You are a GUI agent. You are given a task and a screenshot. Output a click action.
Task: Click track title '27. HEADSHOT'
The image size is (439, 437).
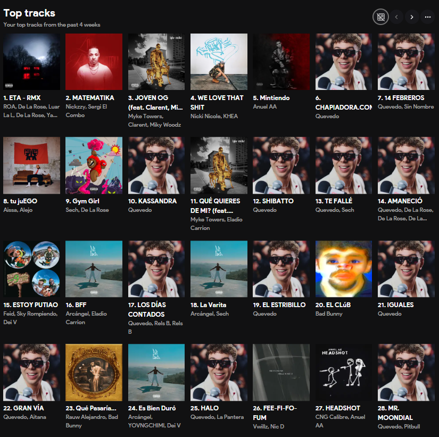click(338, 408)
